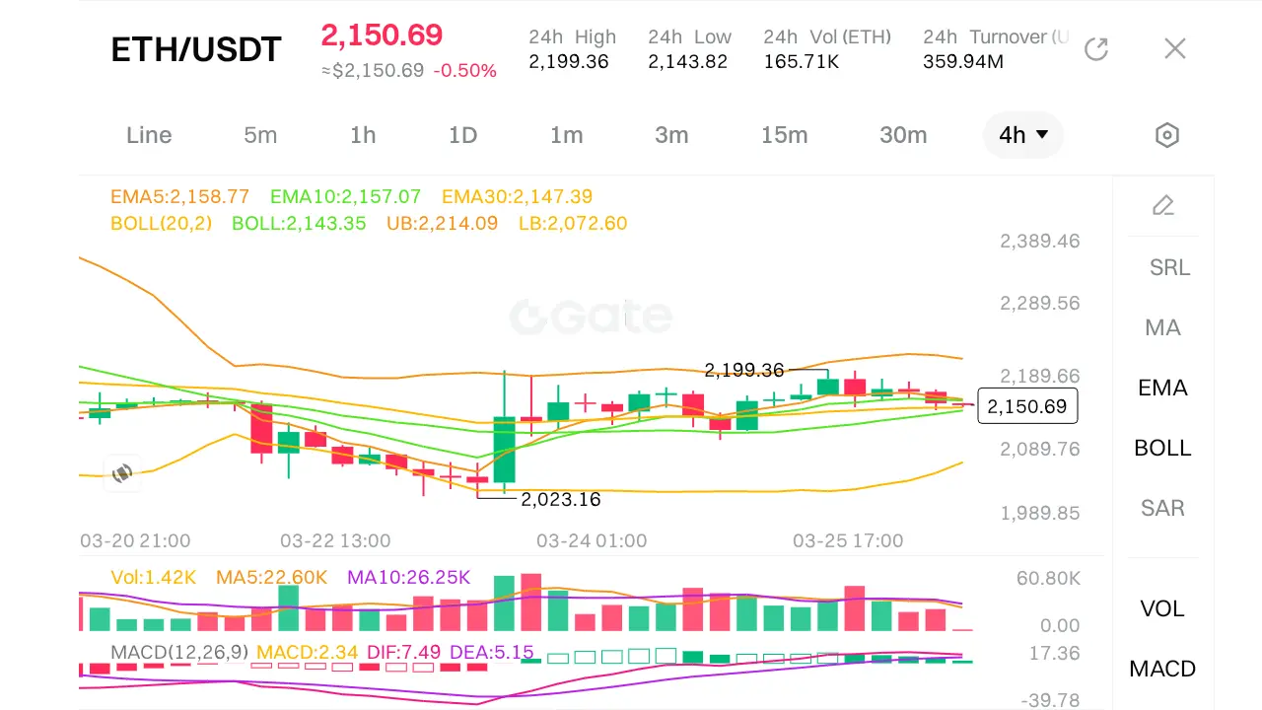Select the 1D timeframe
The width and height of the screenshot is (1262, 710).
[463, 135]
